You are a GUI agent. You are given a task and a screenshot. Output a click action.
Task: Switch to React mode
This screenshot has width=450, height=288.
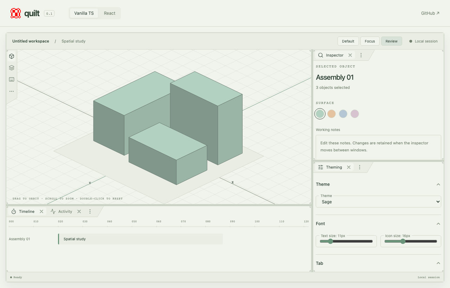(x=110, y=13)
